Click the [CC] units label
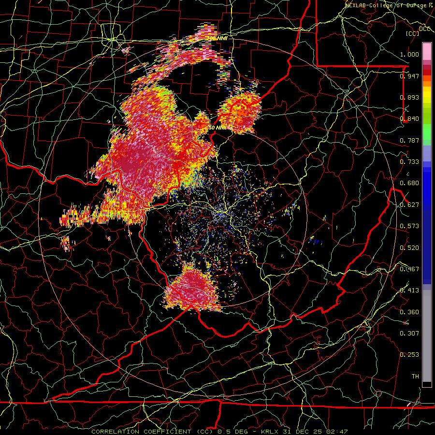This screenshot has height=435, width=435. point(412,33)
